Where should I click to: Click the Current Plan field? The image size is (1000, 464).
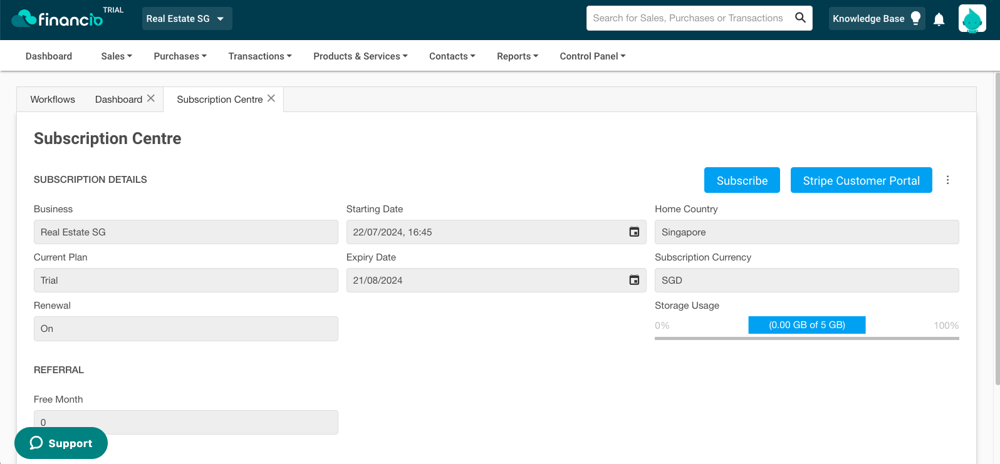coord(186,280)
